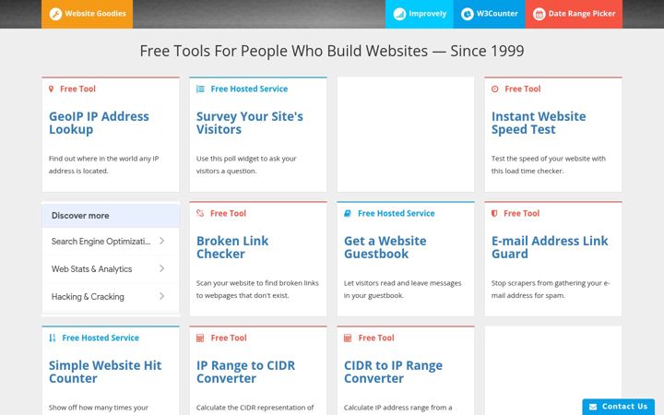Click 'Scan your website to find broken links' text
The height and width of the screenshot is (415, 664).
[x=257, y=290]
